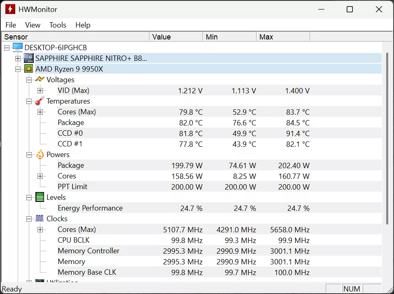Screen dimensions: 394x294
Task: Select the Memory clock row label
Action: [x=72, y=262]
